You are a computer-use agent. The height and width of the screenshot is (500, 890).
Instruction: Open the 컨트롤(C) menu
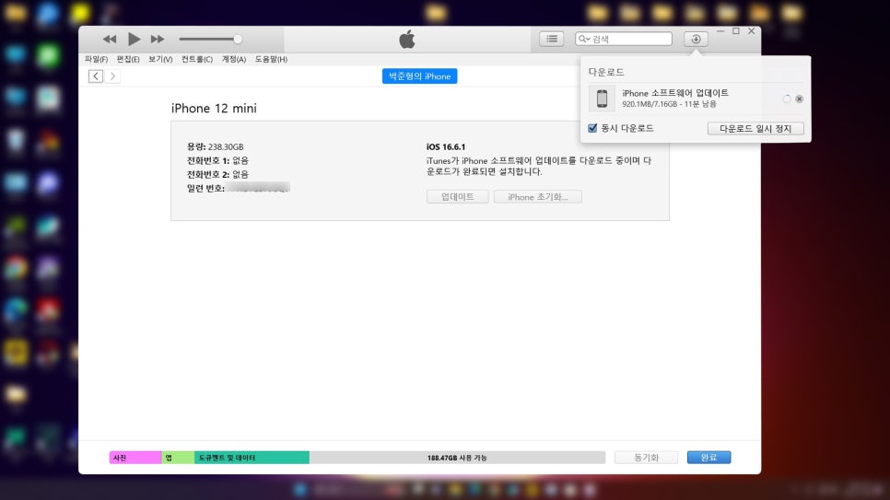click(x=197, y=59)
